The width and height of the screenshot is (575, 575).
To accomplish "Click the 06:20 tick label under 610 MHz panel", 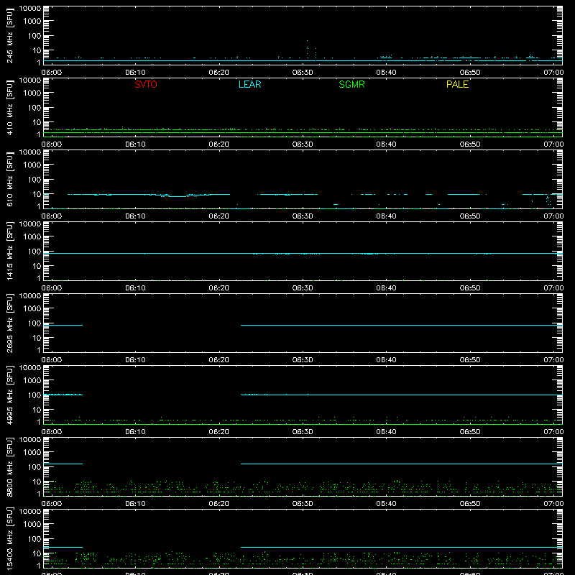I will pyautogui.click(x=219, y=216).
